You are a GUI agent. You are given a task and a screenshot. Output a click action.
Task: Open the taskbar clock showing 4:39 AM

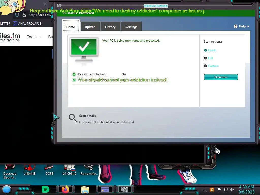(246, 189)
